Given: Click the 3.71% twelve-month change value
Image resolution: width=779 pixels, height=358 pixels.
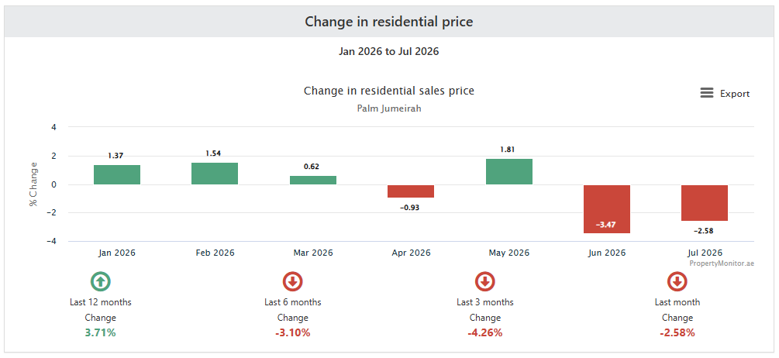Looking at the screenshot, I should click(100, 332).
